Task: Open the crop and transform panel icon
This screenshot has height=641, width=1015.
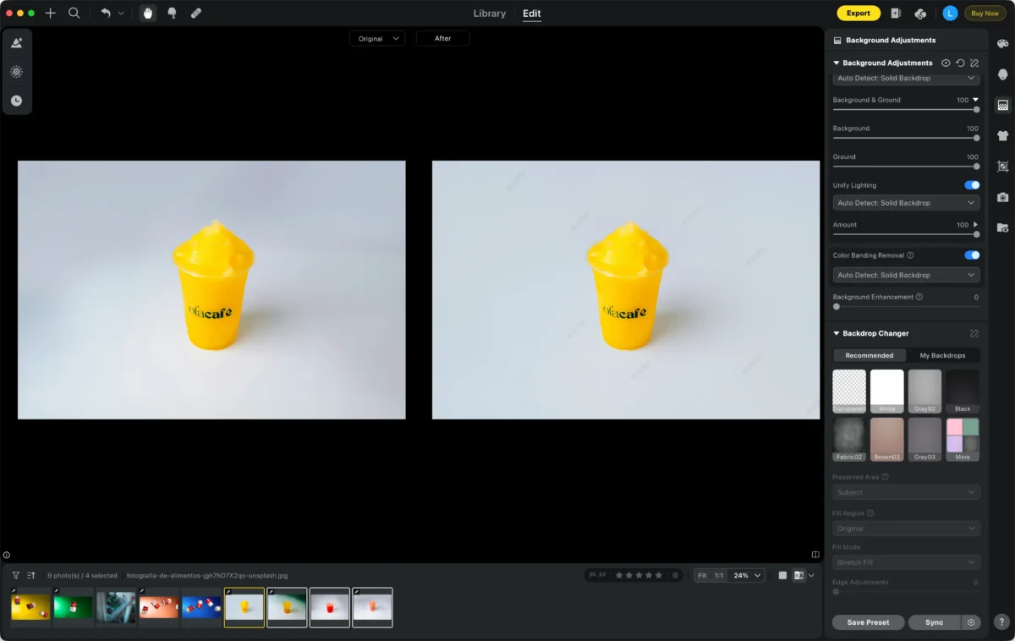Action: click(x=1002, y=166)
